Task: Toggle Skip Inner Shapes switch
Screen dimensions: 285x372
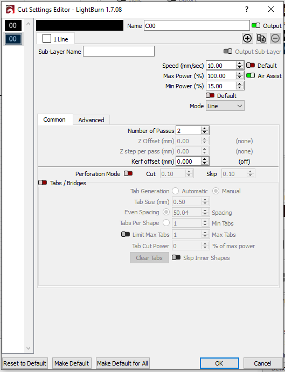Action: (x=176, y=257)
